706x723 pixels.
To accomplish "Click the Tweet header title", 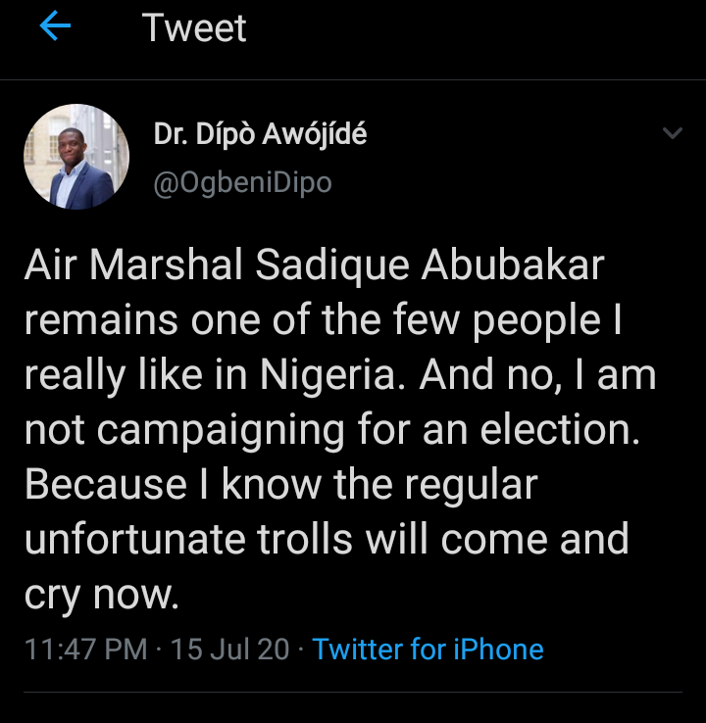I will tap(194, 27).
